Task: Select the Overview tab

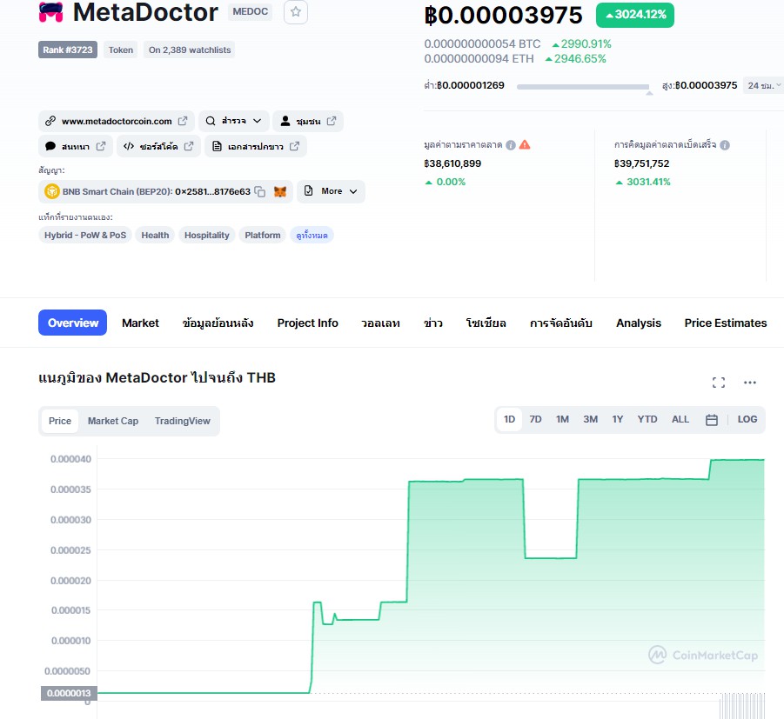Action: tap(72, 323)
